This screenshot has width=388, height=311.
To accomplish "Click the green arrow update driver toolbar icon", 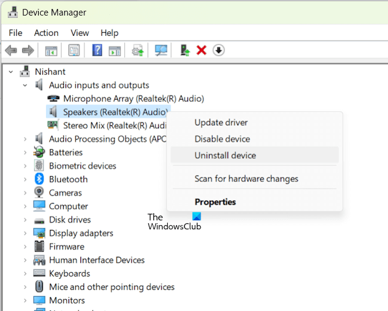I will 185,51.
